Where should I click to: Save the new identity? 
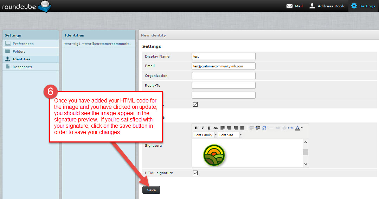tap(151, 190)
